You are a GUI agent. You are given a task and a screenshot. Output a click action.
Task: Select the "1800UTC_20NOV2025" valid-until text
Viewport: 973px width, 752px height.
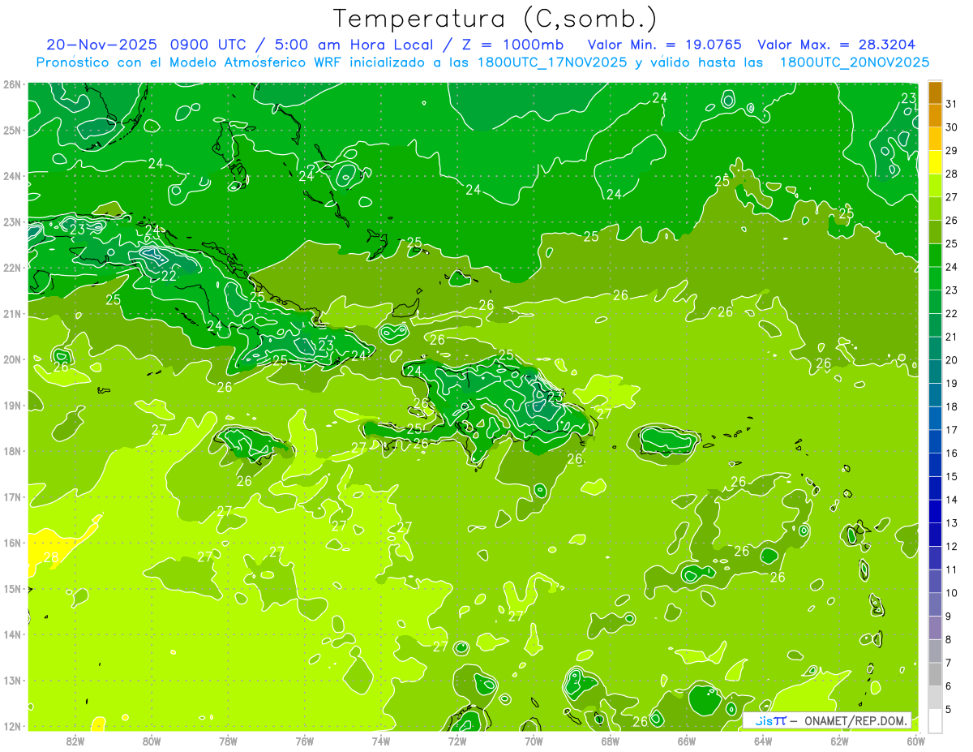click(855, 62)
